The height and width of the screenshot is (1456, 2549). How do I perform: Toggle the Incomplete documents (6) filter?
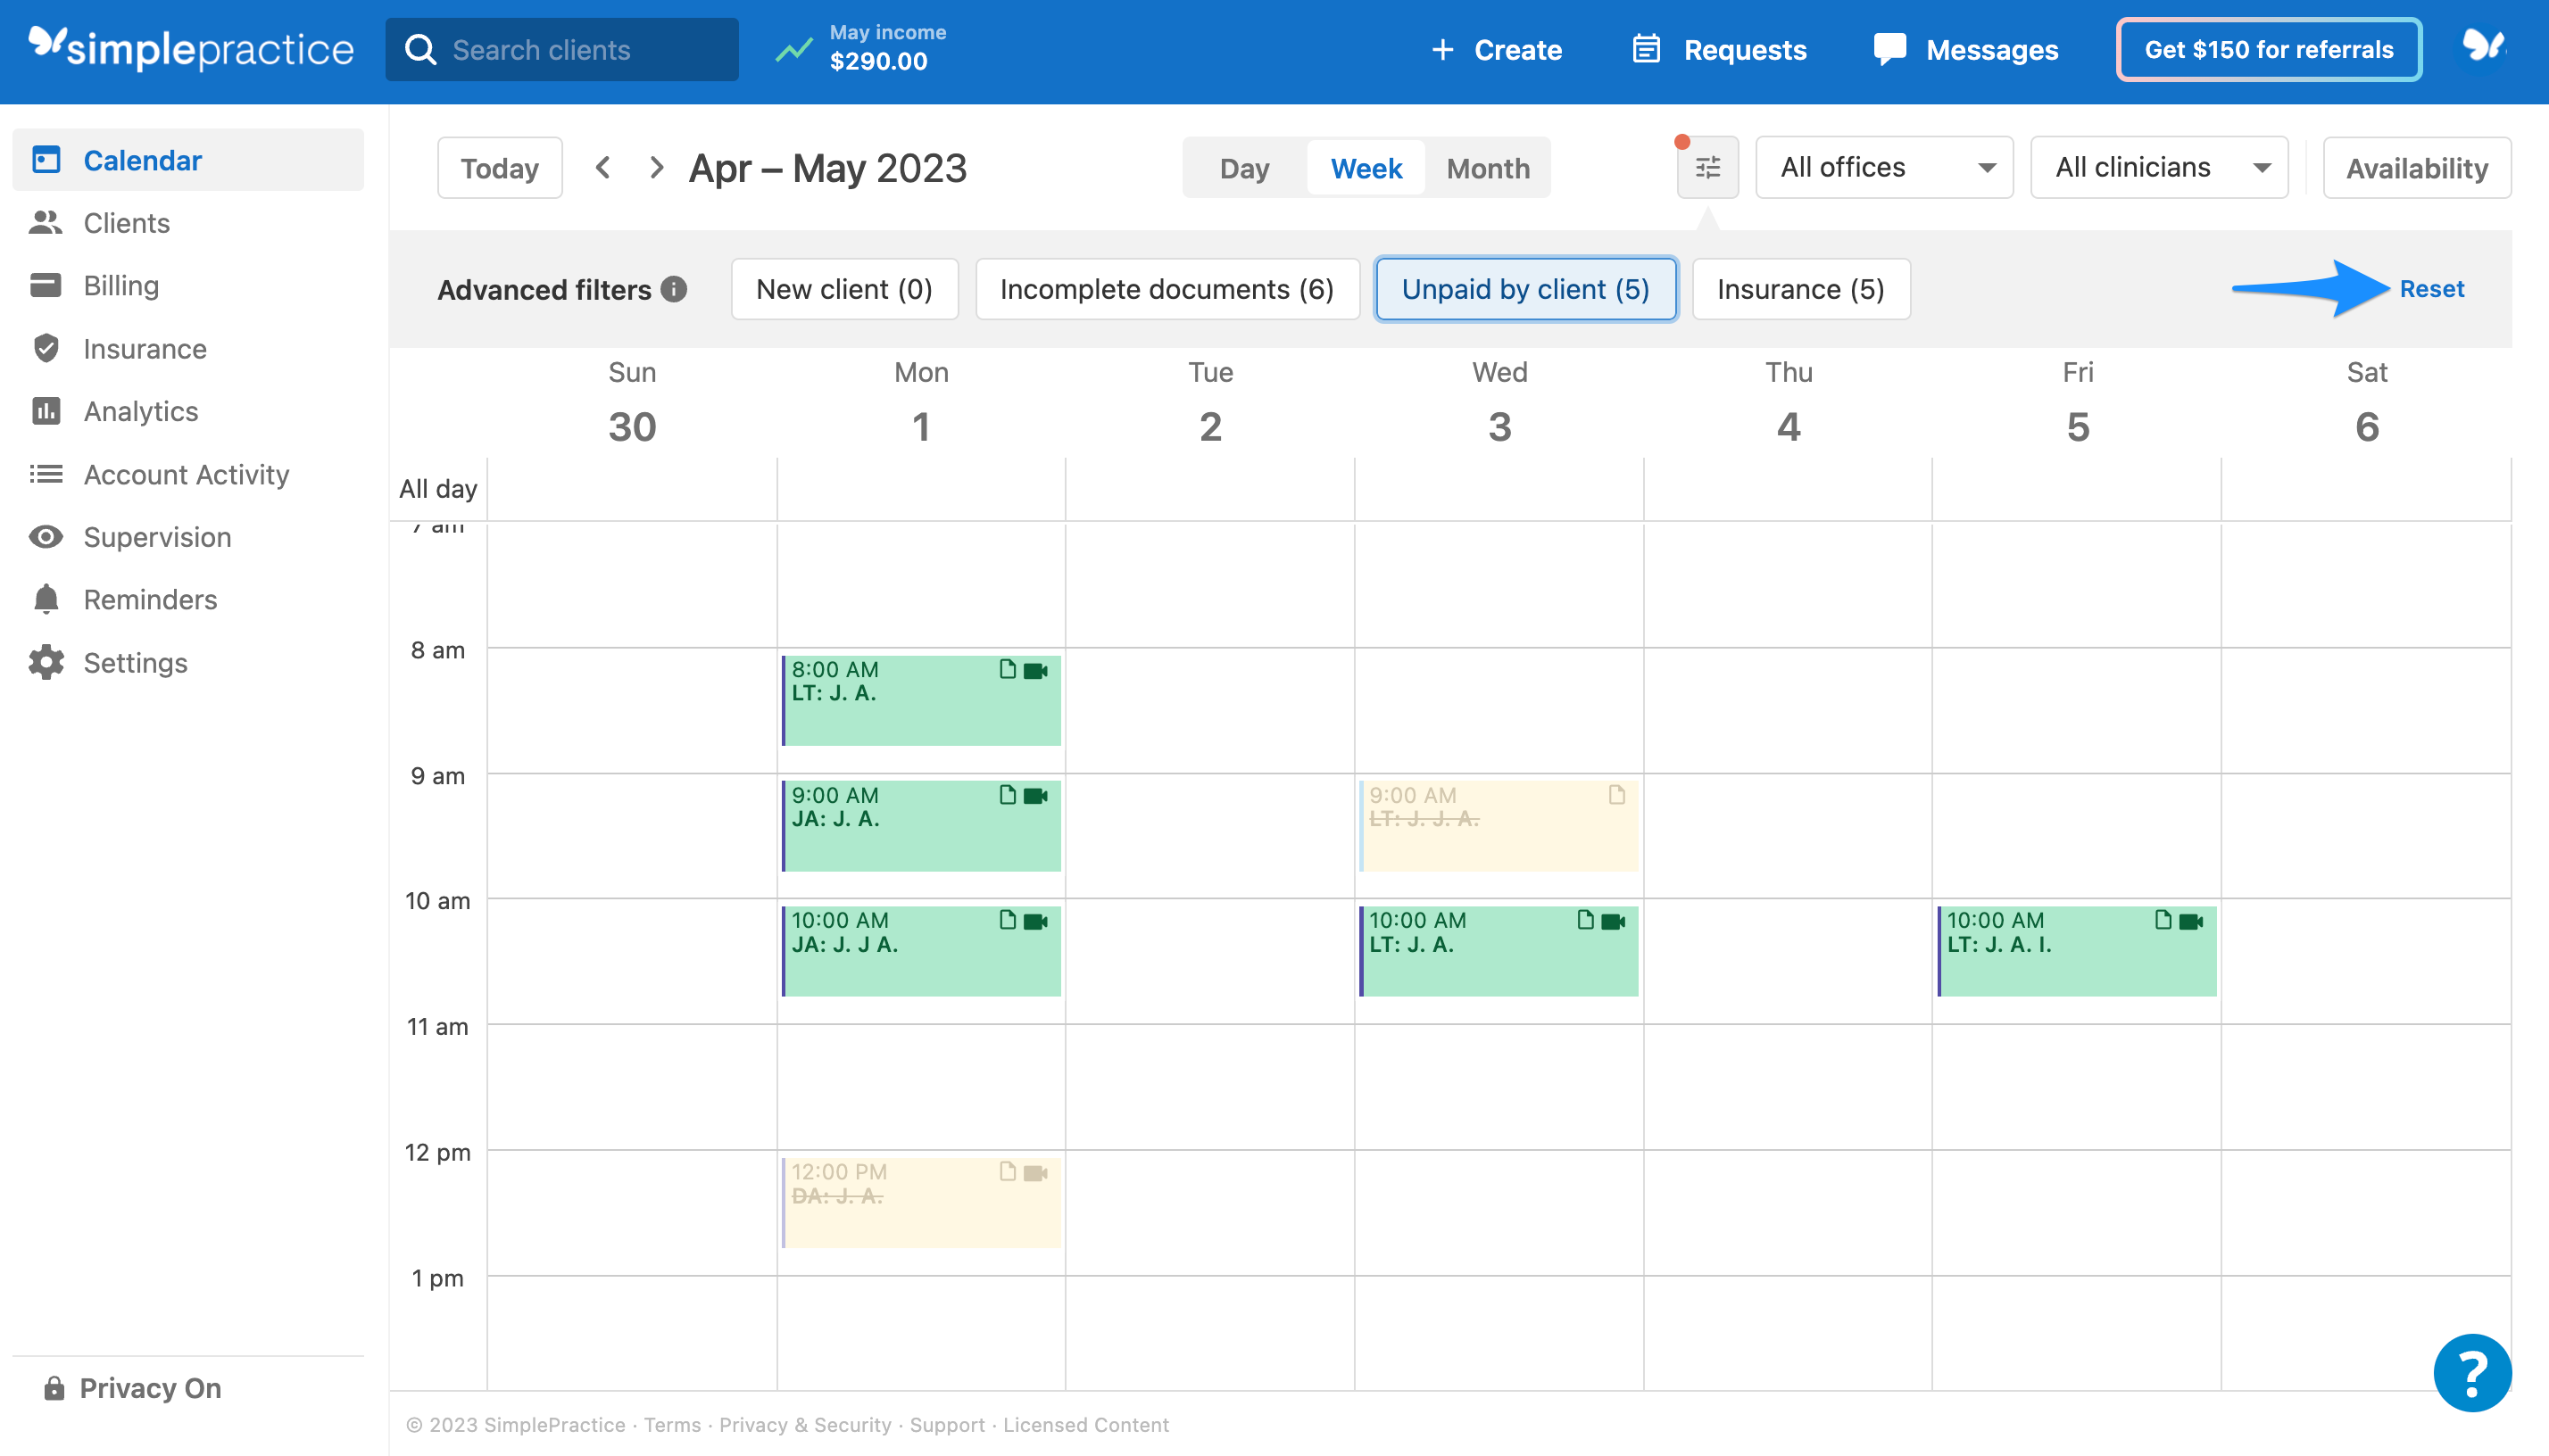pos(1167,289)
